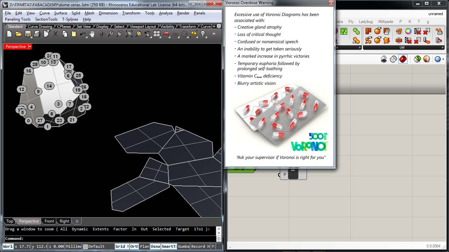The width and height of the screenshot is (449, 252).
Task: Open the Millimeters units pane
Action: tap(73, 246)
